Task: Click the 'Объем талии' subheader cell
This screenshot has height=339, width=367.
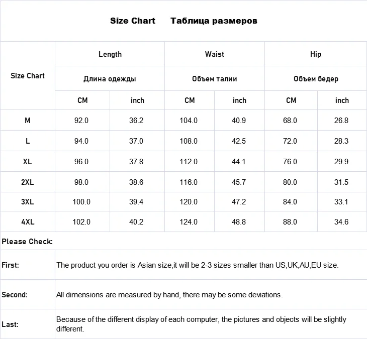Action: 214,79
